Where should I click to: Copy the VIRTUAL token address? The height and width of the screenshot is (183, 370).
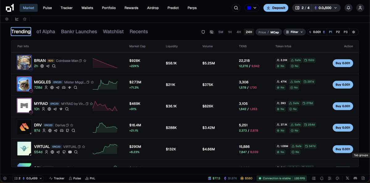(79, 147)
